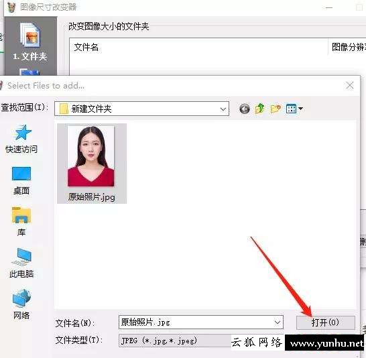366x358 pixels.
Task: Create new folder icon in toolbar
Action: 276,109
